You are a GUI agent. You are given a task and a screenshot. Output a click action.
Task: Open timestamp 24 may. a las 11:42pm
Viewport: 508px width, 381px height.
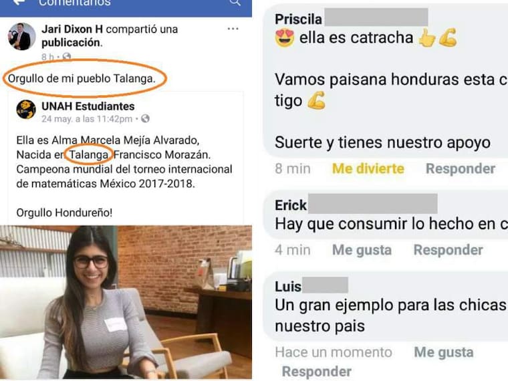[x=87, y=119]
